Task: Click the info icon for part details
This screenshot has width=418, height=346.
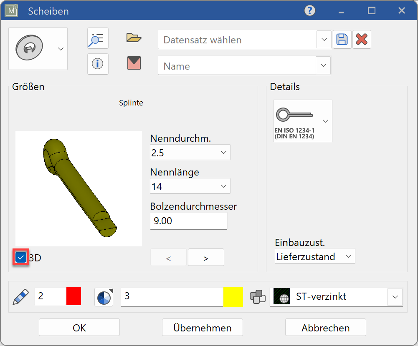Action: click(97, 64)
